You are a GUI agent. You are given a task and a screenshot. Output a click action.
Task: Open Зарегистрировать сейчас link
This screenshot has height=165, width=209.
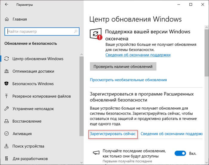pyautogui.click(x=113, y=134)
